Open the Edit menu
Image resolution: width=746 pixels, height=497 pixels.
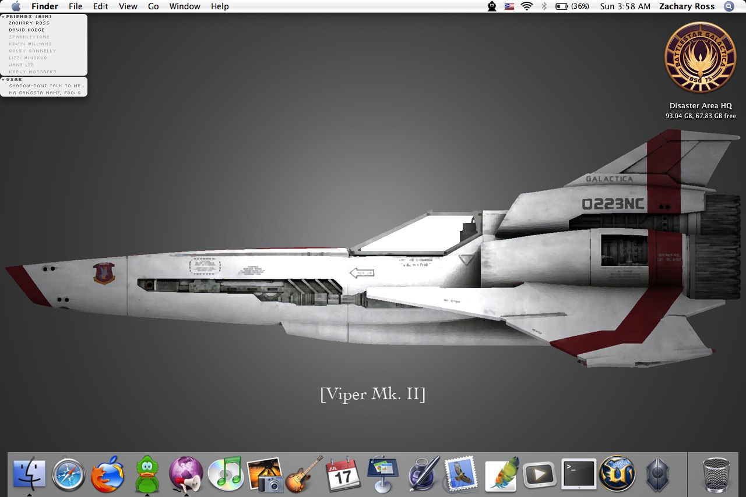click(x=101, y=6)
